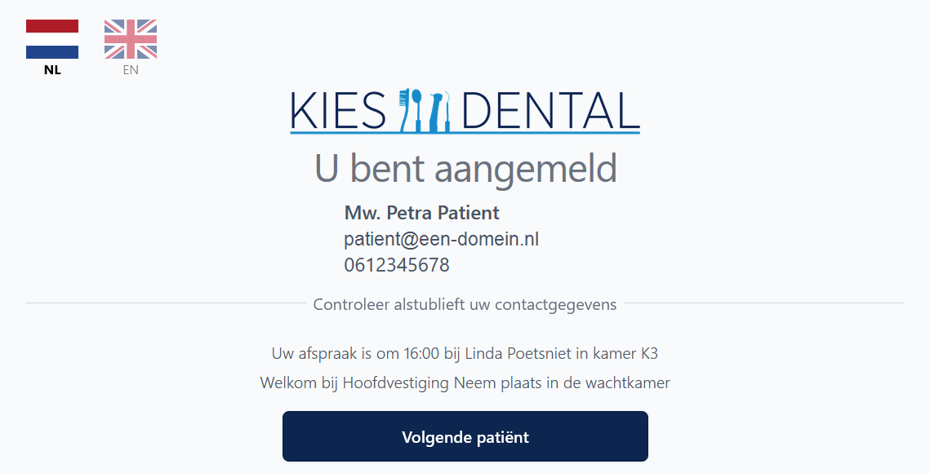Image resolution: width=930 pixels, height=473 pixels.
Task: Click the appointment time 16:00
Action: pyautogui.click(x=423, y=353)
